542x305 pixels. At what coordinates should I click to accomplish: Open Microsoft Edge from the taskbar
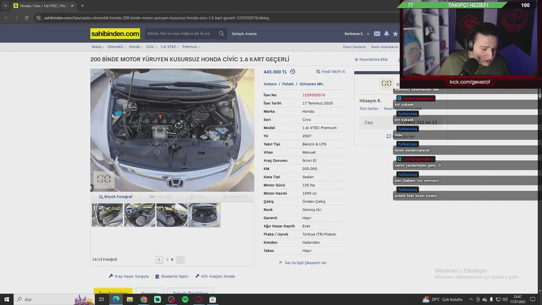[116, 299]
